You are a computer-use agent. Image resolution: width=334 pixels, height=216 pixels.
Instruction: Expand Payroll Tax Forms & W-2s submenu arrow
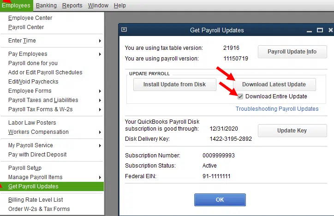tap(100, 109)
